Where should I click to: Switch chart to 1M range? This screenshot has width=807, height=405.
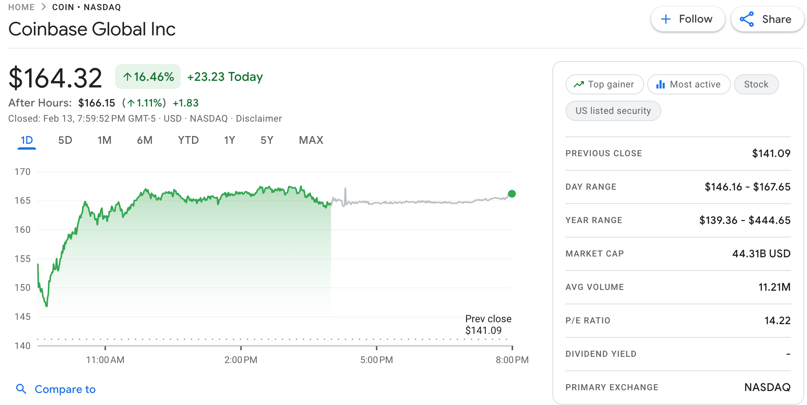104,140
